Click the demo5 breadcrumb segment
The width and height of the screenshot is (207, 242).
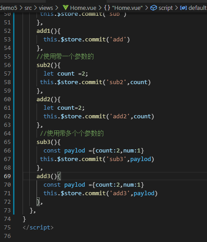pos(9,8)
